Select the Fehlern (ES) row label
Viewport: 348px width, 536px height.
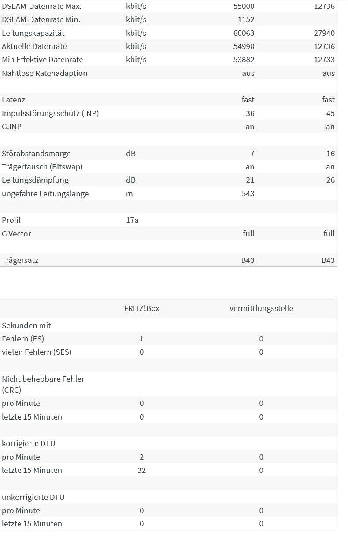(23, 339)
